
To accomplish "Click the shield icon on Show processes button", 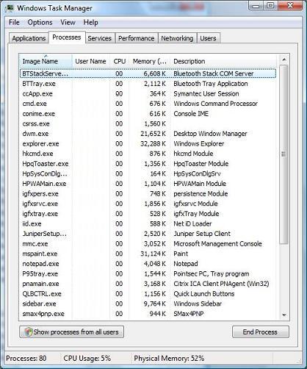I will (29, 332).
